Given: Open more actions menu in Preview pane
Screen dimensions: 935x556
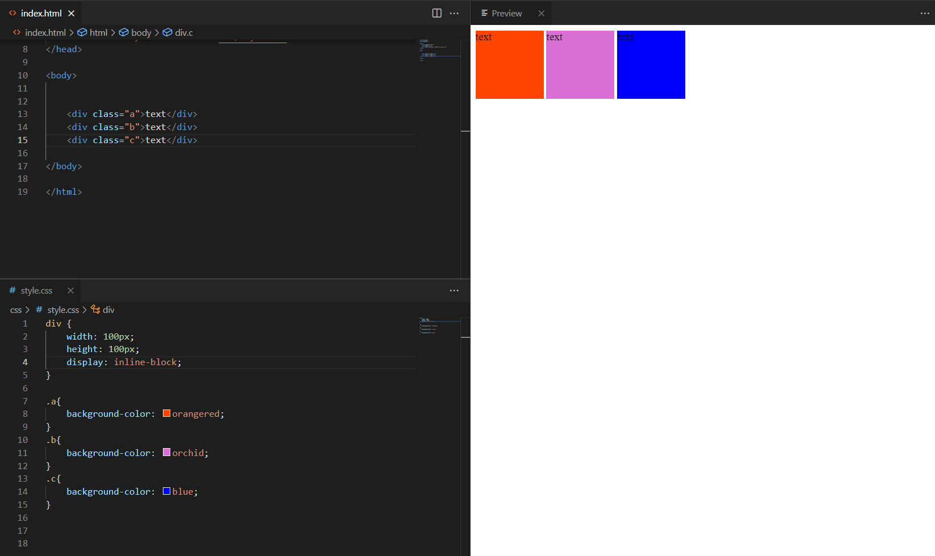Looking at the screenshot, I should [924, 12].
